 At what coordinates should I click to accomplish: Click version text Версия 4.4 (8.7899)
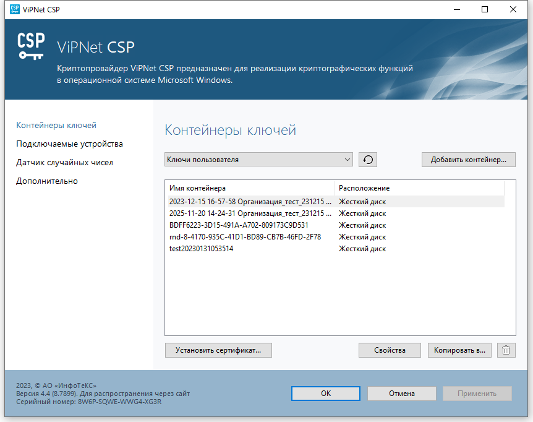(x=47, y=394)
